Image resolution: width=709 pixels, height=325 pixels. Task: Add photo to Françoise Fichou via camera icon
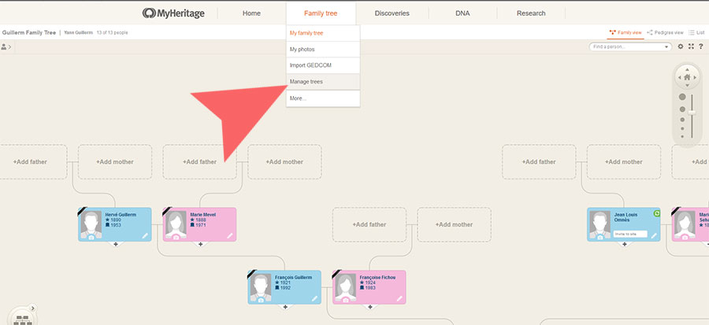coord(346,300)
